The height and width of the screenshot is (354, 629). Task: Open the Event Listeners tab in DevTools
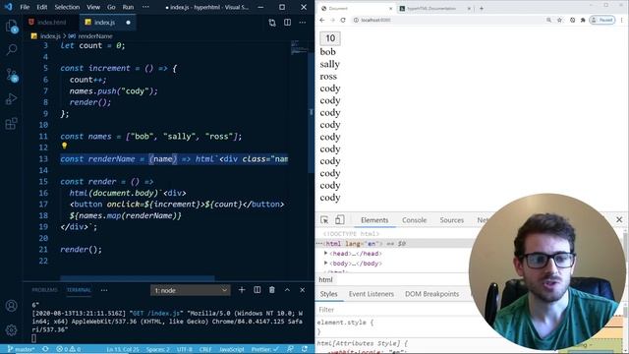(372, 294)
